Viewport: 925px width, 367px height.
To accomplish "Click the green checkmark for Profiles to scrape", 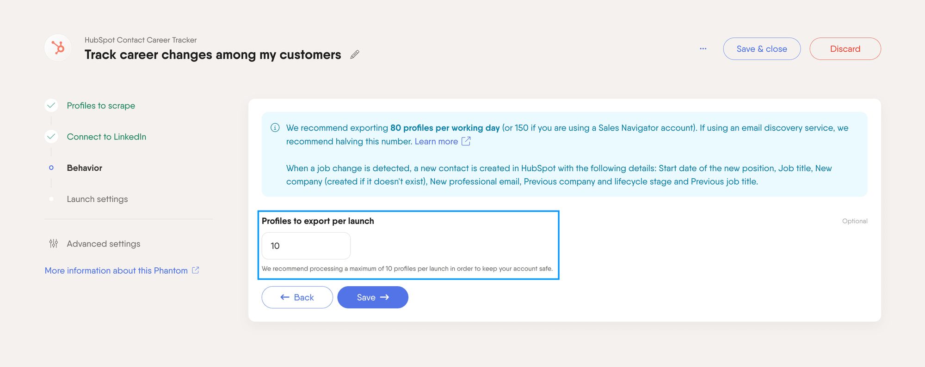I will [51, 106].
